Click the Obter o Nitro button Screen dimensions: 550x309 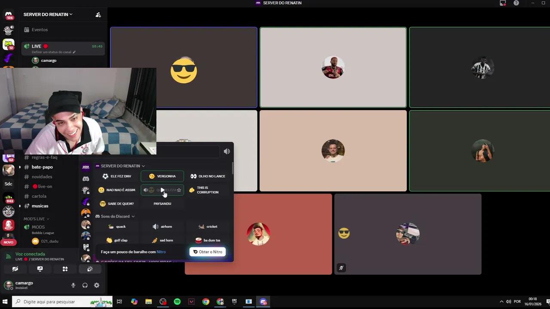pyautogui.click(x=208, y=252)
